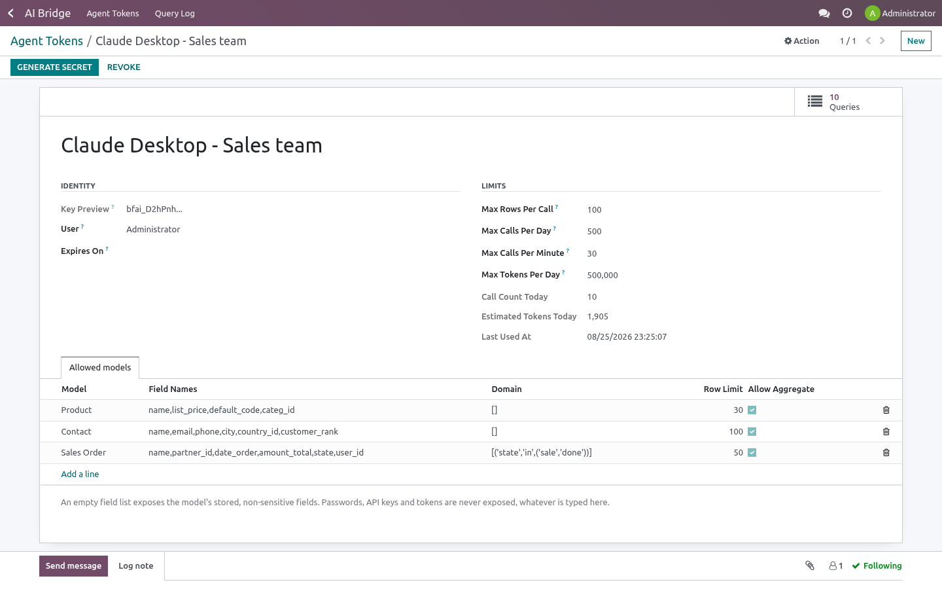Toggle Allow Aggregate for Product row
942x589 pixels.
click(x=752, y=410)
